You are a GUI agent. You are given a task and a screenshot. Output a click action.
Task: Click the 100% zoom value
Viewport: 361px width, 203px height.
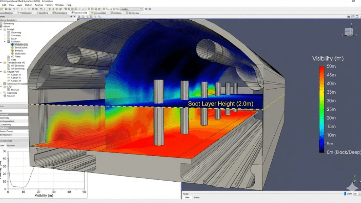(x=350, y=194)
